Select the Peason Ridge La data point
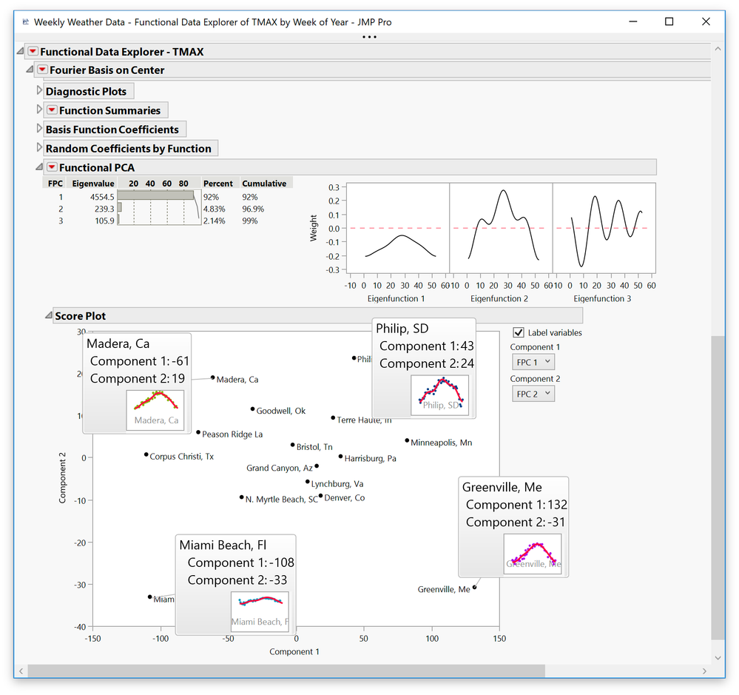This screenshot has height=695, width=739. pyautogui.click(x=198, y=432)
